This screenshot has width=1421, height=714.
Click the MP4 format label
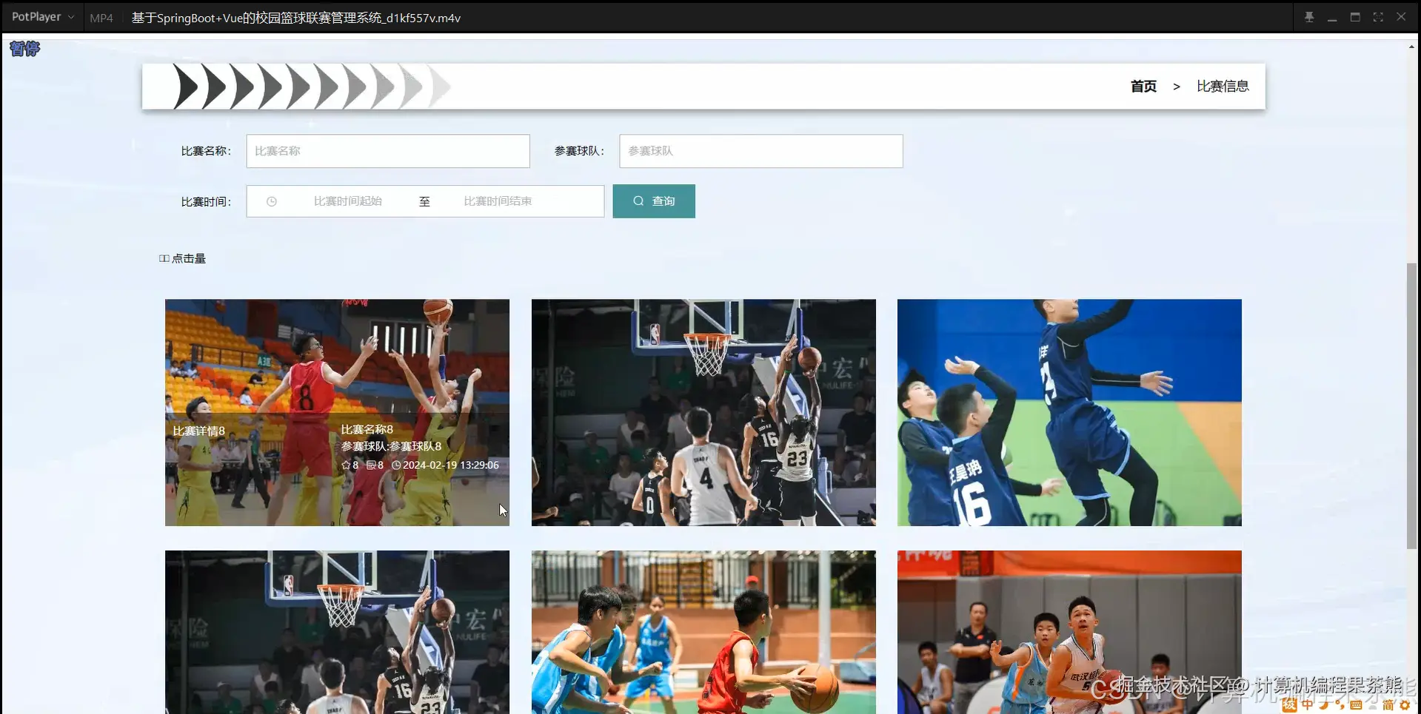click(x=101, y=18)
